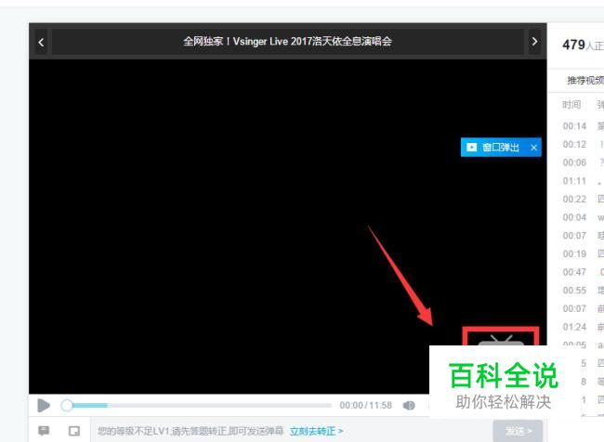
Task: Select danmaku row at 00:22
Action: 583,199
